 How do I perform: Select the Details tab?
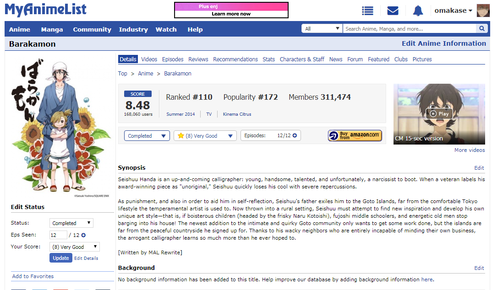(128, 59)
